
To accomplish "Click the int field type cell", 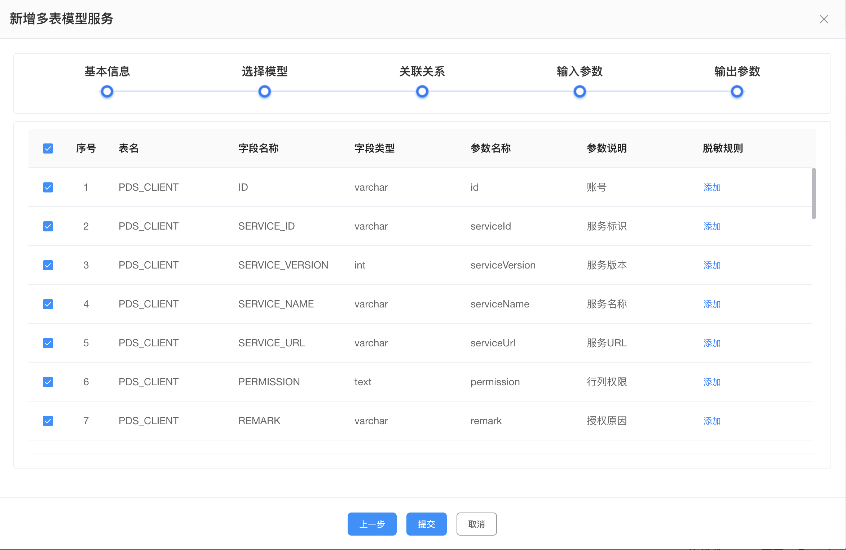I will tap(360, 265).
